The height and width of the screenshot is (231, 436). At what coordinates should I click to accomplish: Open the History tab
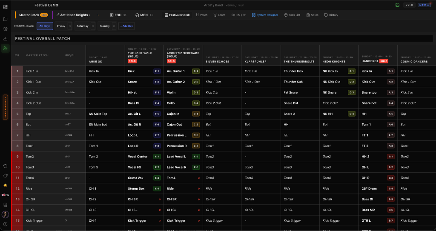[331, 15]
